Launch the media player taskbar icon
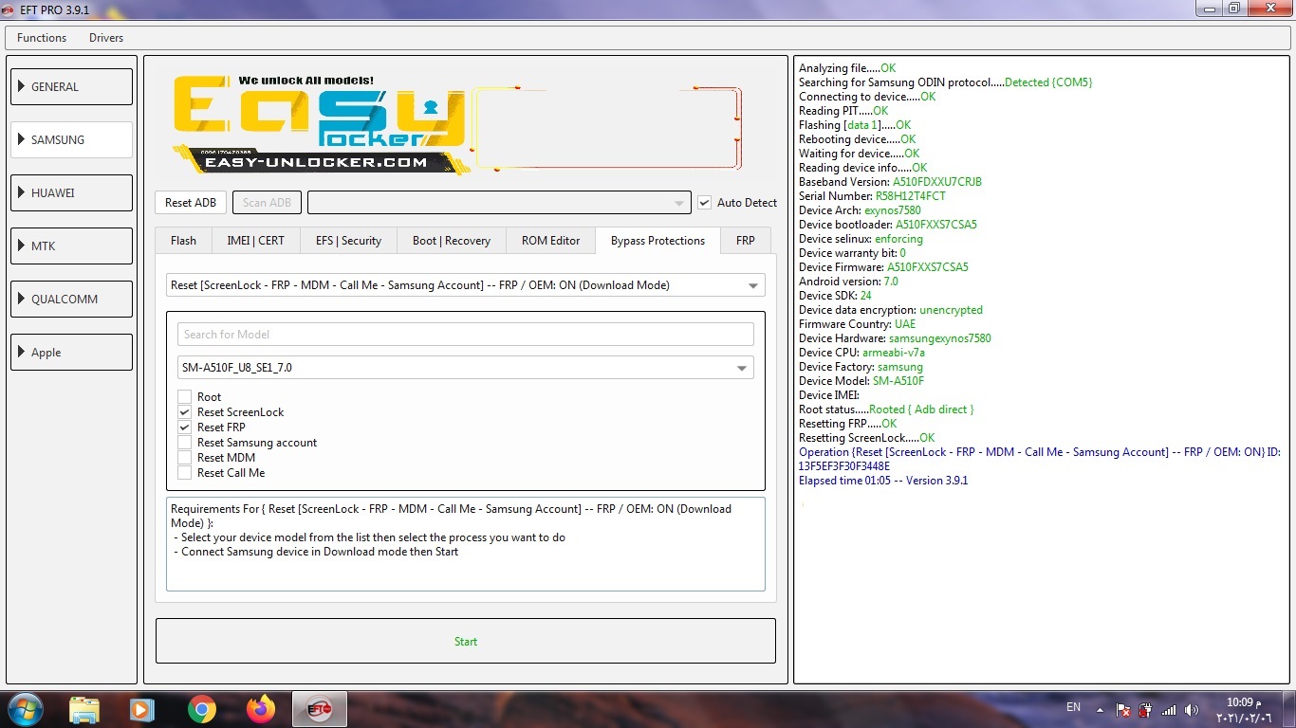The width and height of the screenshot is (1296, 728). [141, 709]
